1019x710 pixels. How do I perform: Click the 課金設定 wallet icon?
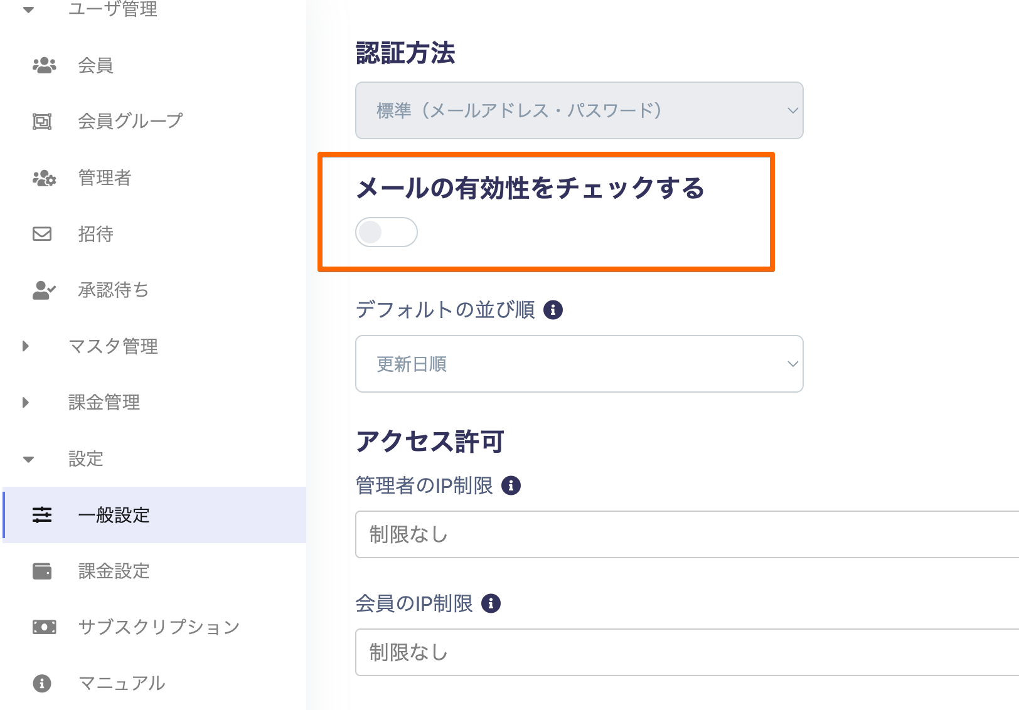pos(42,571)
